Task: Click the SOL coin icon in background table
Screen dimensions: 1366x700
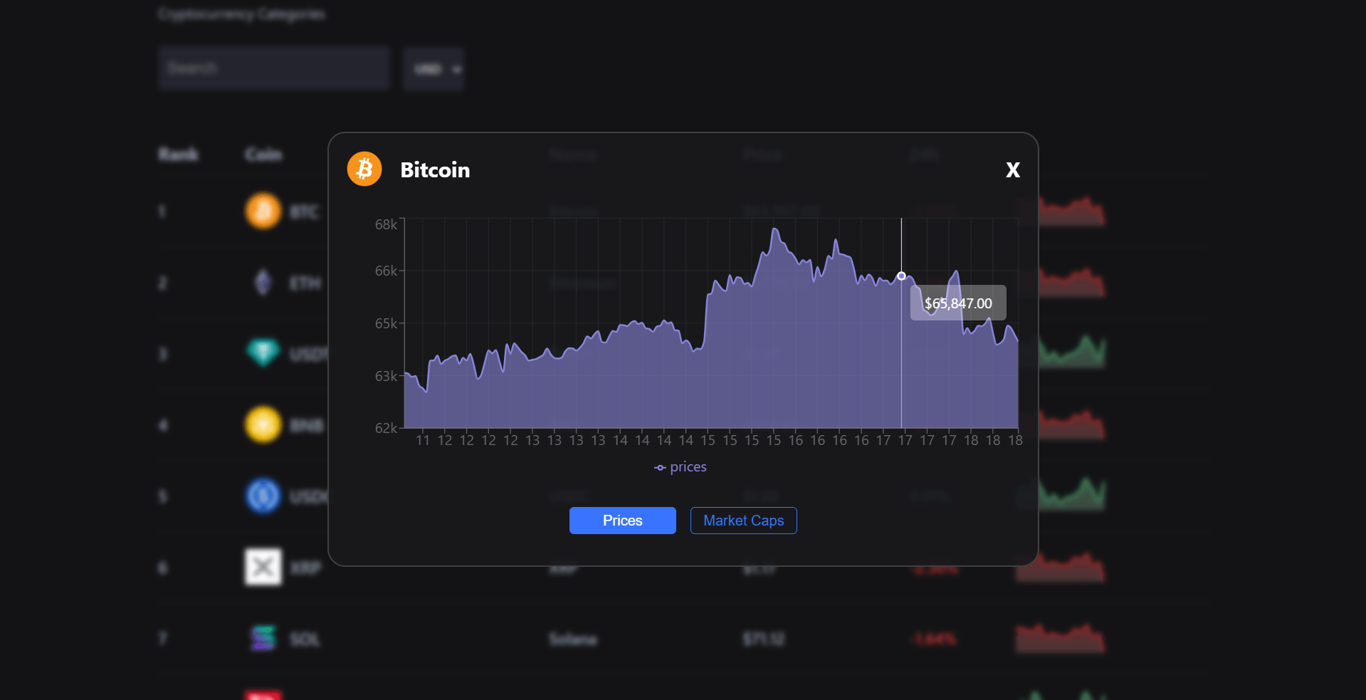Action: click(263, 639)
